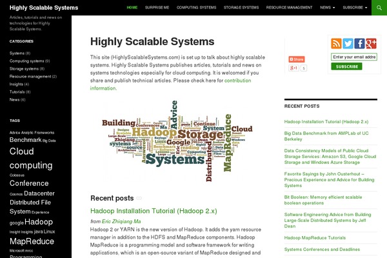The width and height of the screenshot is (387, 258).
Task: Click the red Share button
Action: tap(297, 59)
